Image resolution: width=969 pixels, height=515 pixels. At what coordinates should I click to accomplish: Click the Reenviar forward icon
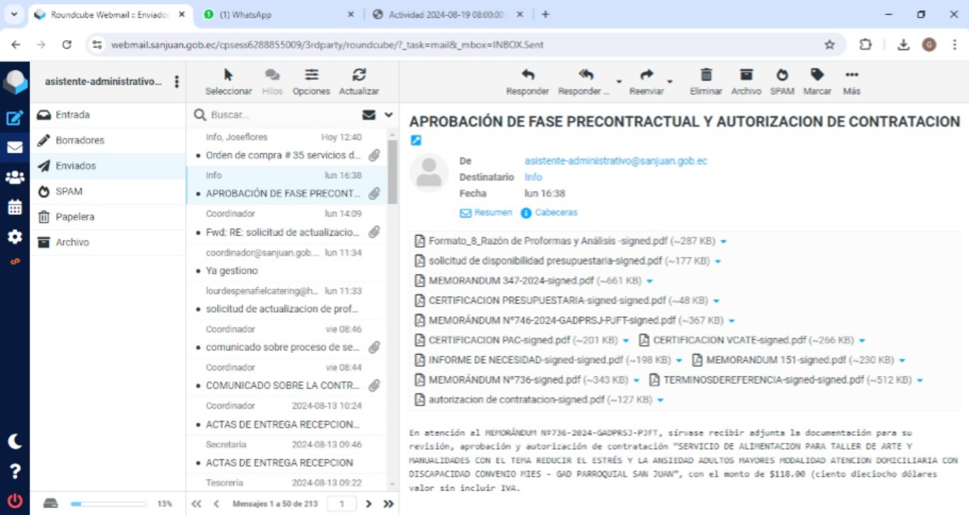[x=646, y=75]
